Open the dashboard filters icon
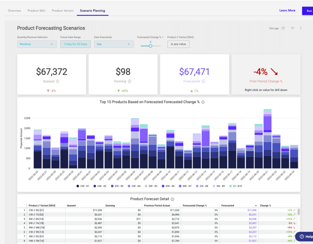This screenshot has width=313, height=244. (x=293, y=28)
